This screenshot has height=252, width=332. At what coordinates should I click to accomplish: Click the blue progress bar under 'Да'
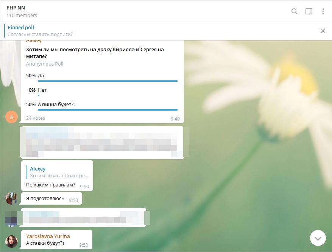pyautogui.click(x=107, y=81)
